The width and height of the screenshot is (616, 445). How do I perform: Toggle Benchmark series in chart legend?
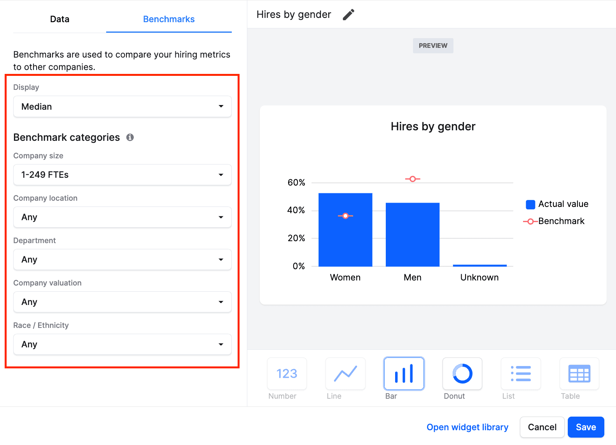555,221
